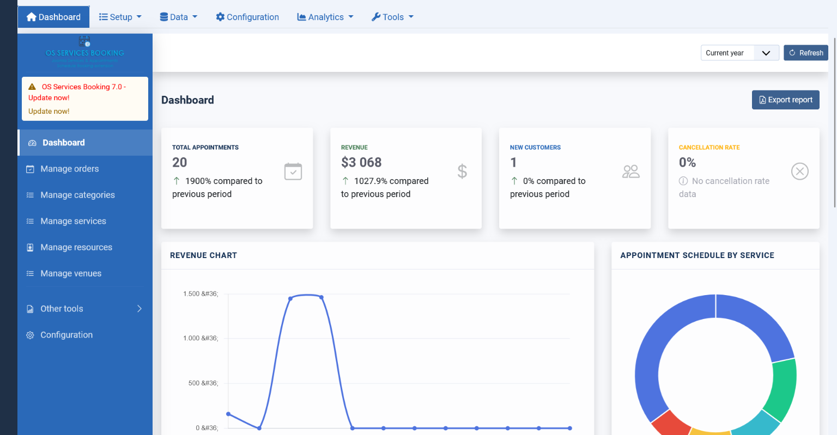Image resolution: width=837 pixels, height=435 pixels.
Task: Click the database icon beside Data
Action: [x=163, y=17]
